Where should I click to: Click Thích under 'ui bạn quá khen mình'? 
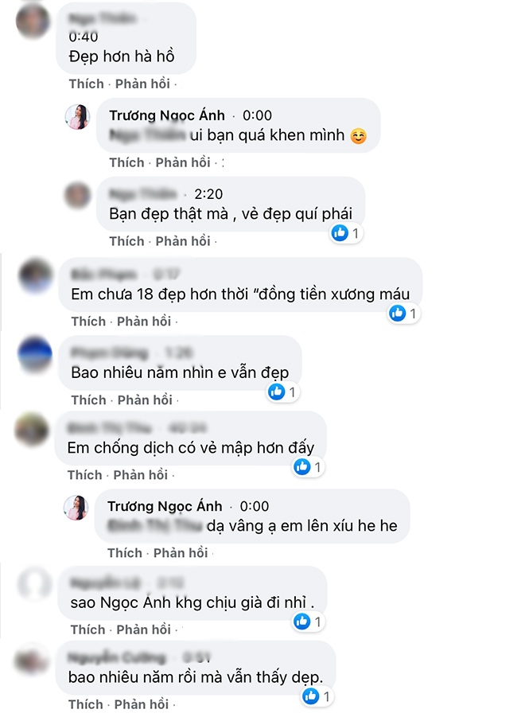126,162
